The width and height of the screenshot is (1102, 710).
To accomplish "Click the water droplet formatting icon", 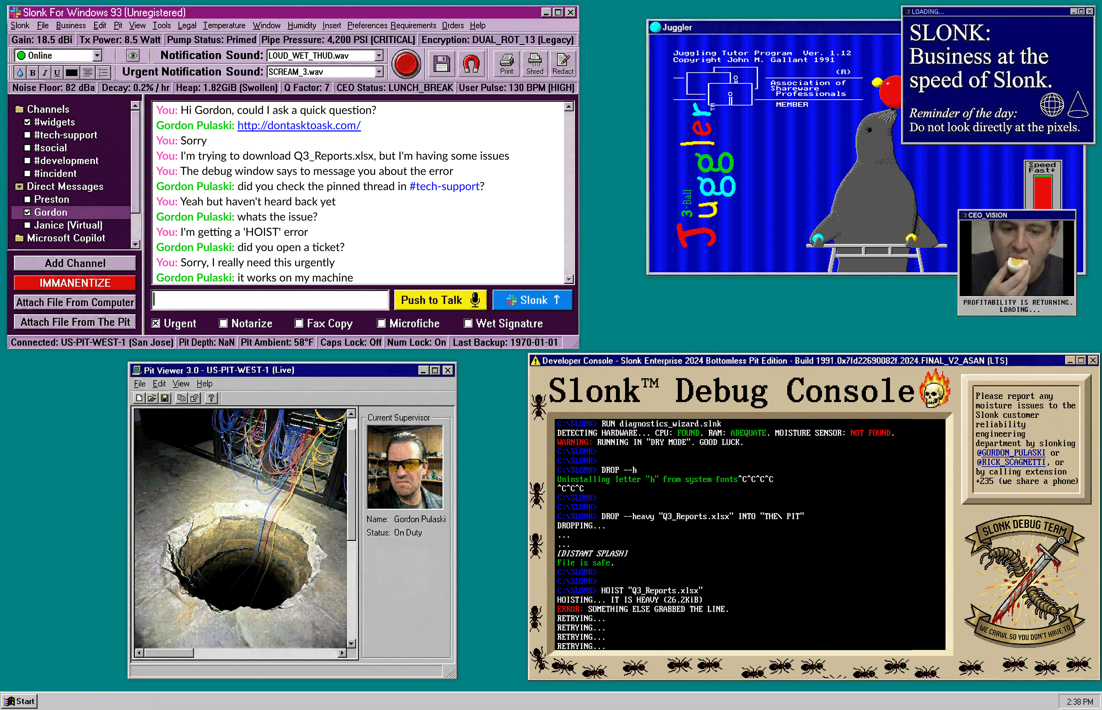I will [x=20, y=72].
